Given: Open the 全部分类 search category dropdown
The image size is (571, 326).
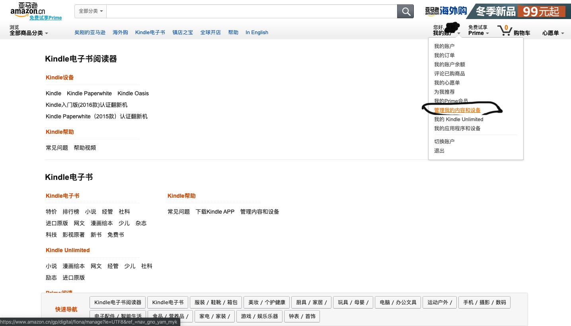Looking at the screenshot, I should click(90, 11).
